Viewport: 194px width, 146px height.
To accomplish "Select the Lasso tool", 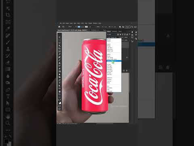I will click(59, 43).
